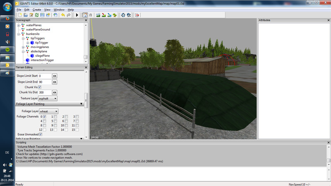The width and height of the screenshot is (331, 186).
Task: Undo with the yellow arrow icon
Action: (63, 15)
